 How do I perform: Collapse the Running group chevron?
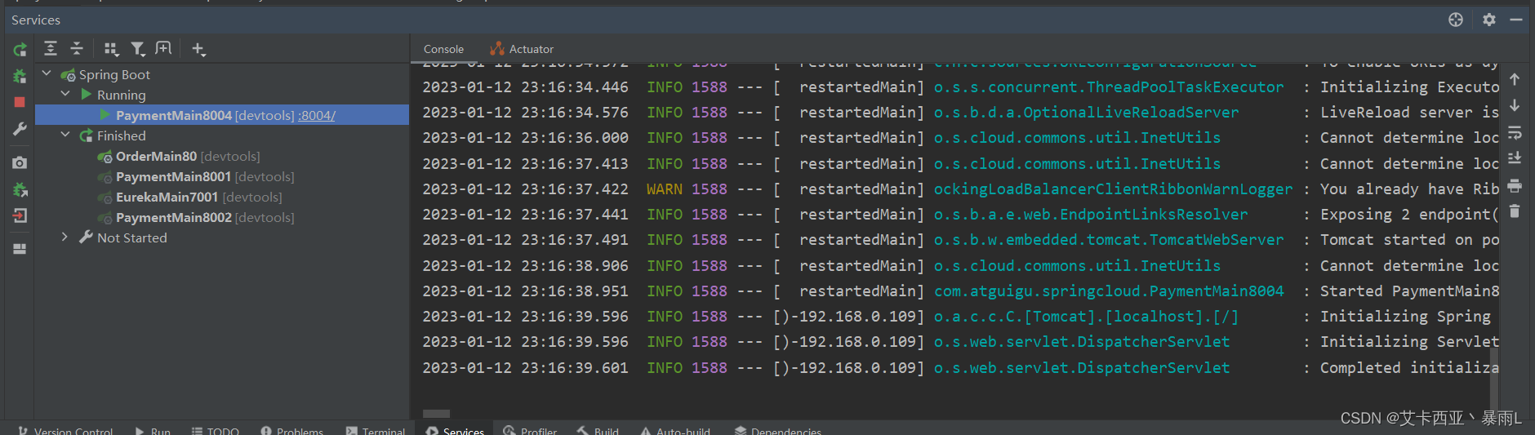point(65,95)
